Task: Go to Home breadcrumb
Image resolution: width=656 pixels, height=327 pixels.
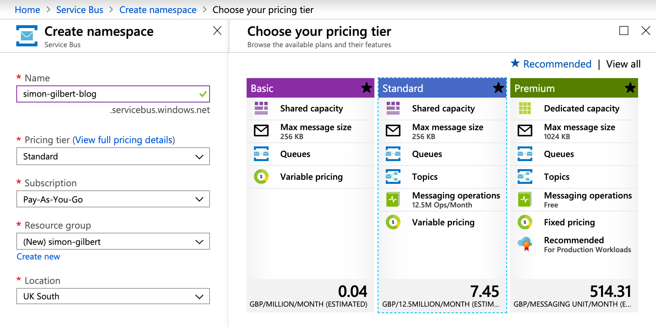Action: (27, 10)
